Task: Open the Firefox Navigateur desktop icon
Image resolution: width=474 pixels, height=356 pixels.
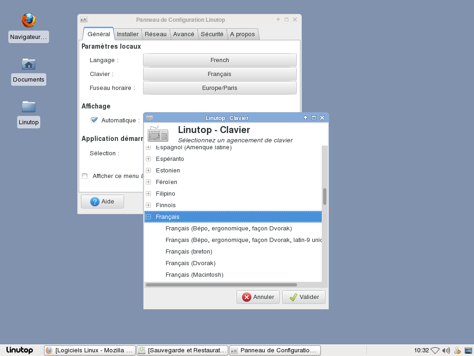Action: [x=29, y=20]
